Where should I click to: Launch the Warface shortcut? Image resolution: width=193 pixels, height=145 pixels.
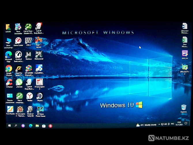pyautogui.click(x=29, y=55)
